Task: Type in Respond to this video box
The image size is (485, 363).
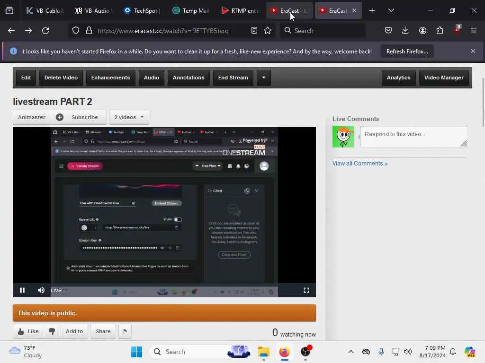Action: click(x=413, y=137)
